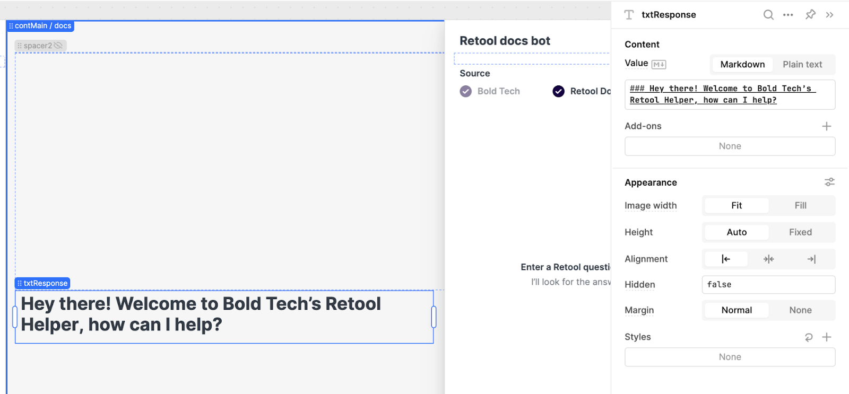This screenshot has height=394, width=849.
Task: Click the txtResponse component name in inspector
Action: (x=669, y=15)
